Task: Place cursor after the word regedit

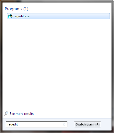Action: pyautogui.click(x=18, y=124)
